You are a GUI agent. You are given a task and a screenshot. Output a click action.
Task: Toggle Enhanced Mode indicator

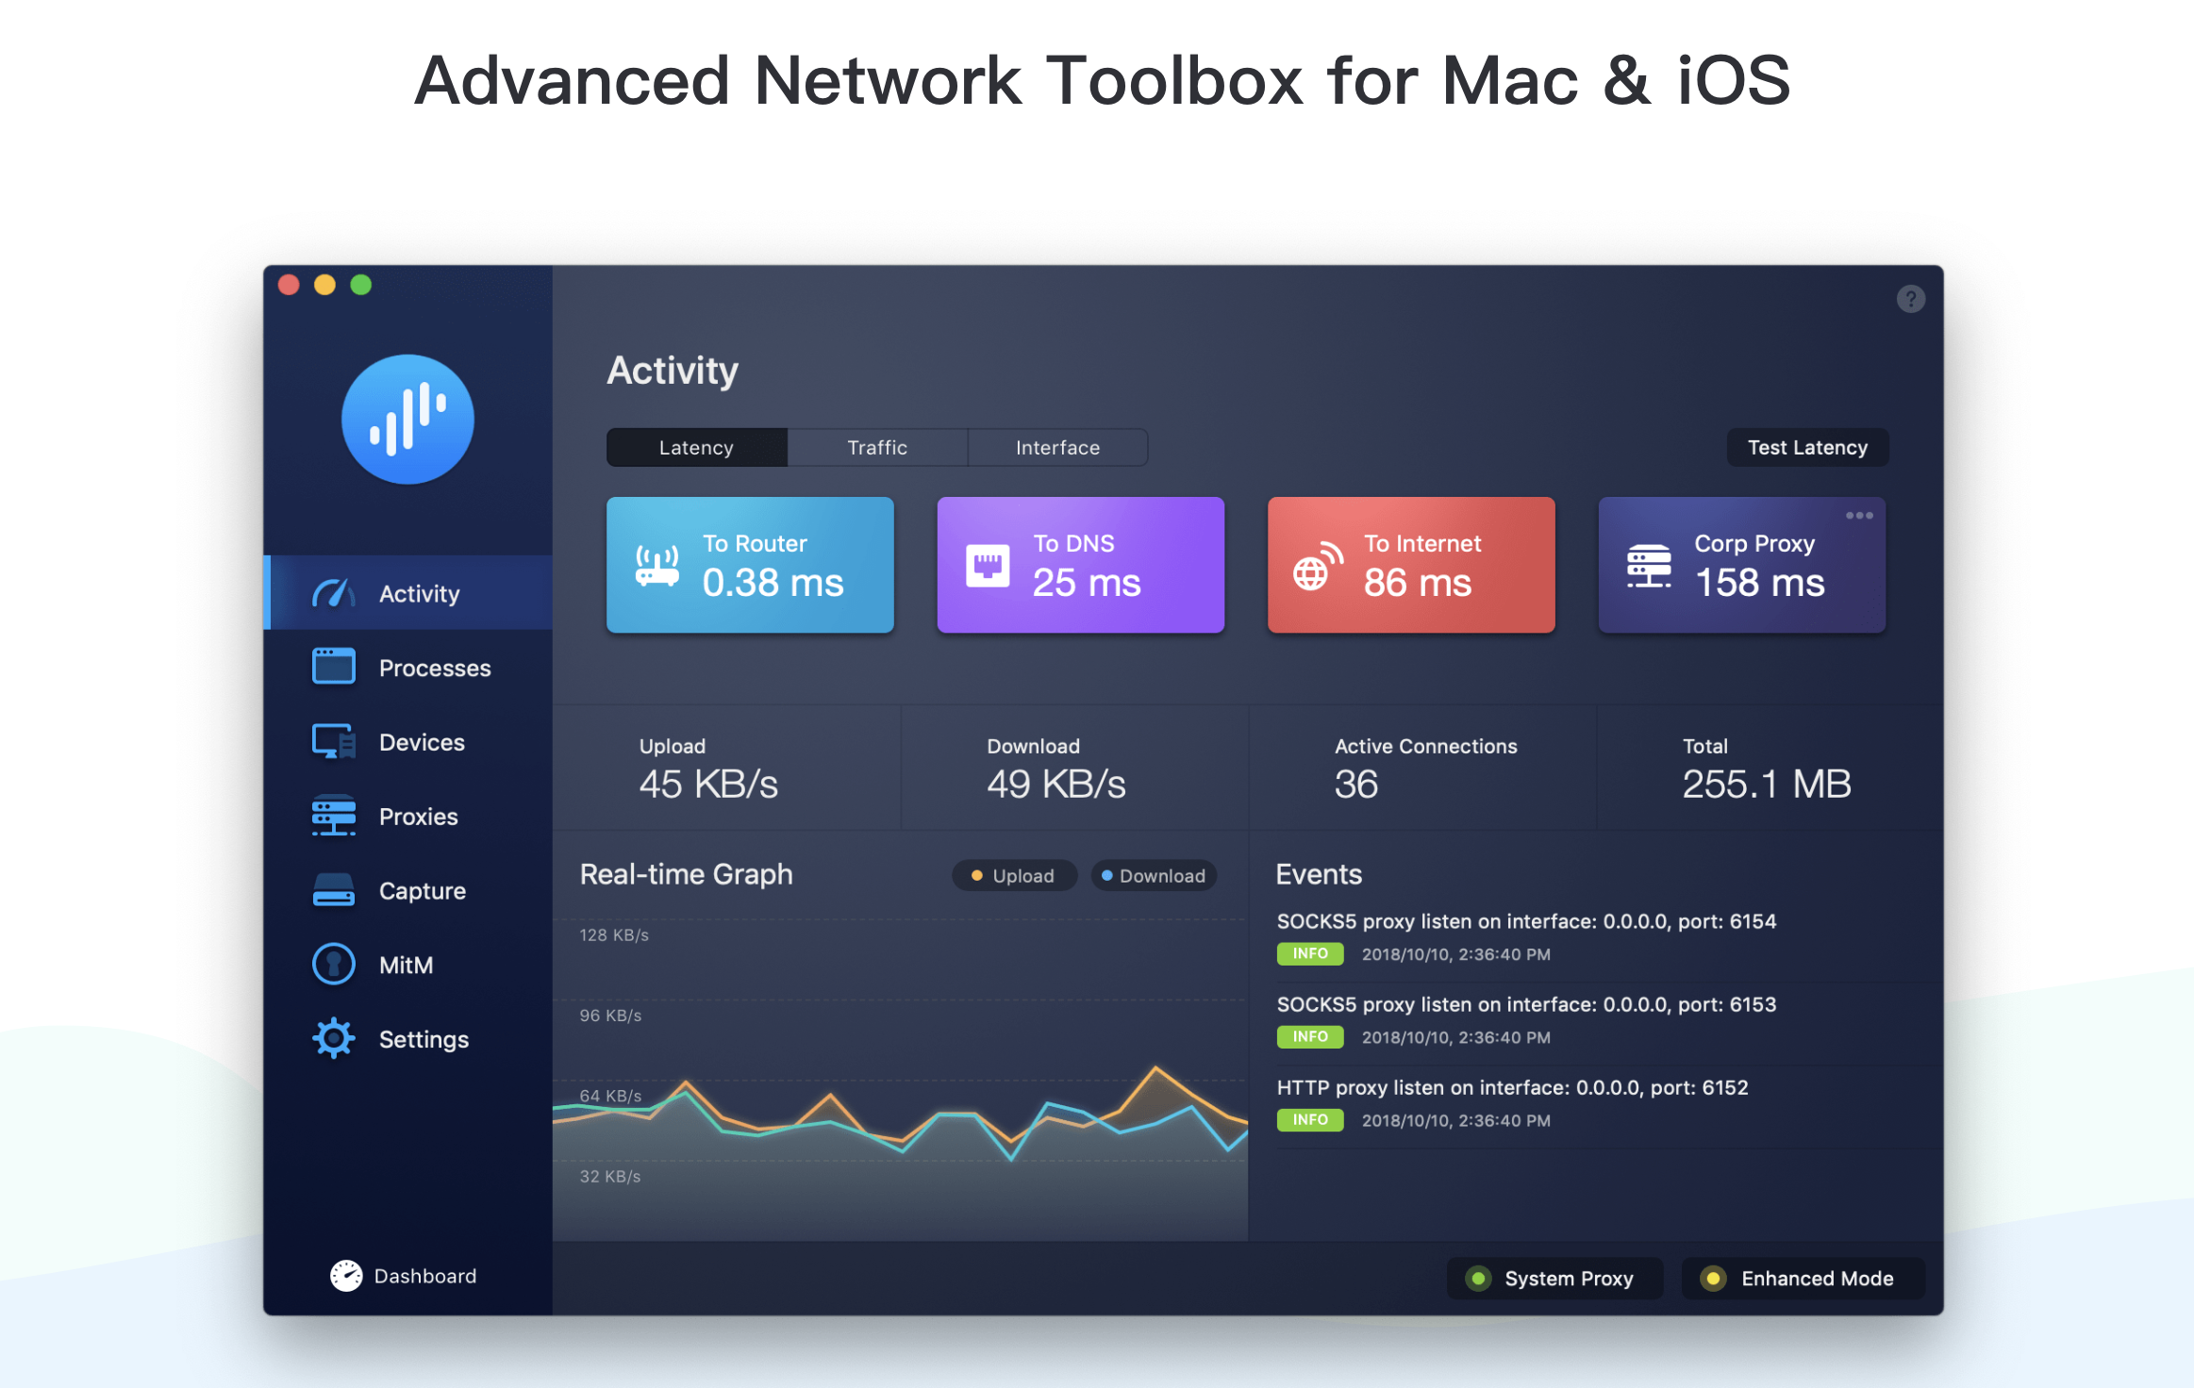point(1803,1279)
